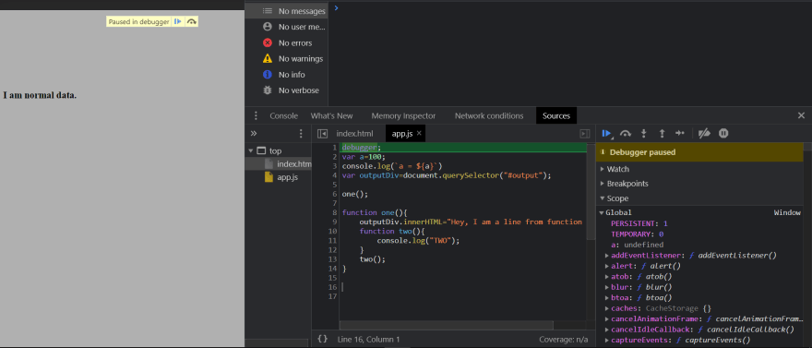The width and height of the screenshot is (812, 348).
Task: Filter console by No info
Action: tap(286, 75)
